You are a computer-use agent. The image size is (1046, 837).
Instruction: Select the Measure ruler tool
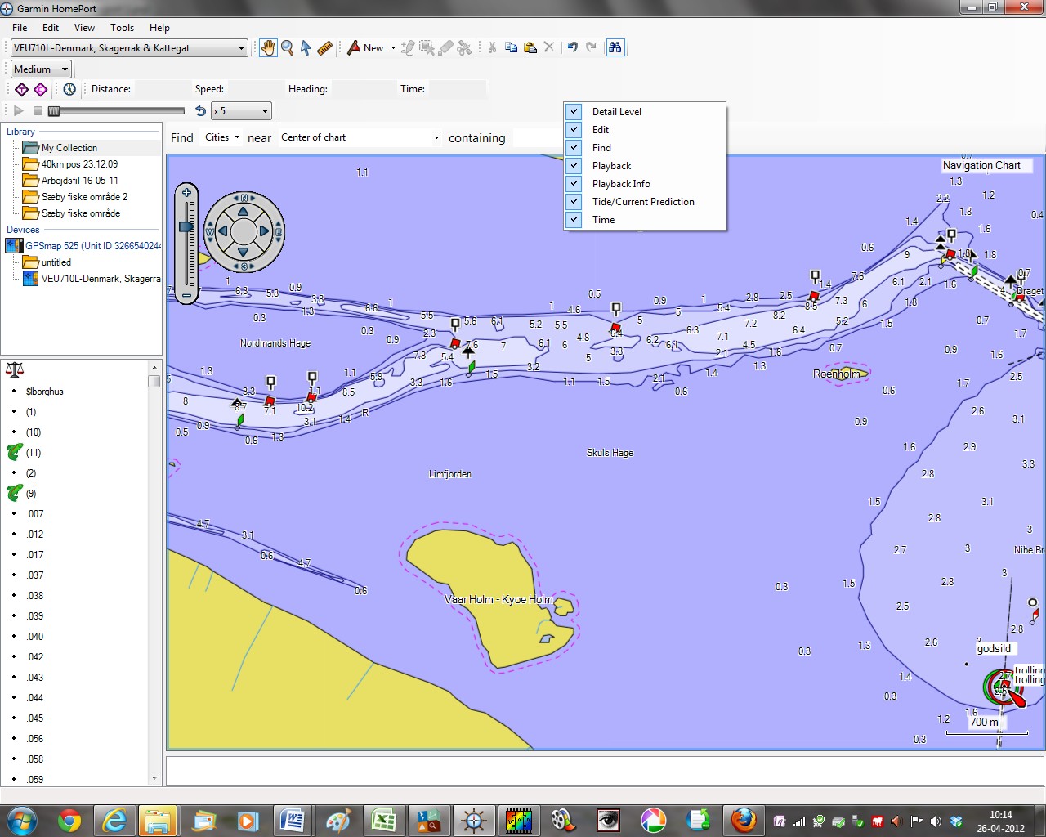click(x=324, y=47)
